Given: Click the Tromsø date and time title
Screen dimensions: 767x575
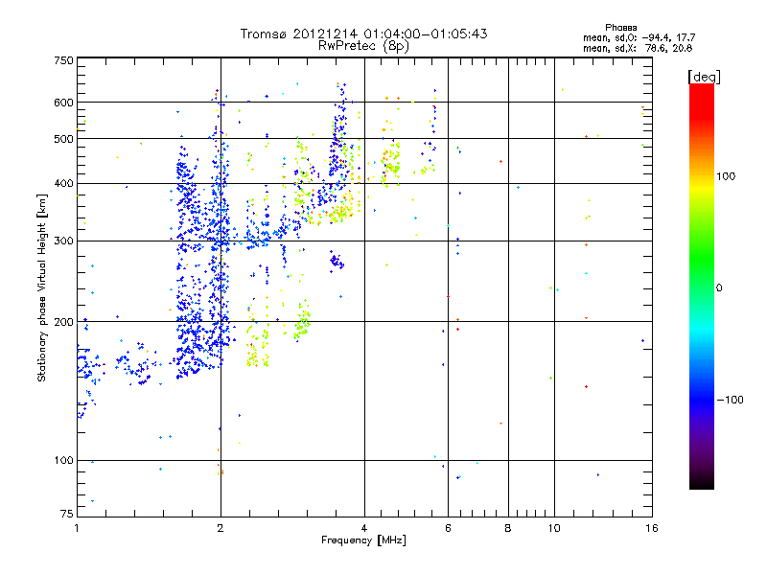Looking at the screenshot, I should pos(363,34).
